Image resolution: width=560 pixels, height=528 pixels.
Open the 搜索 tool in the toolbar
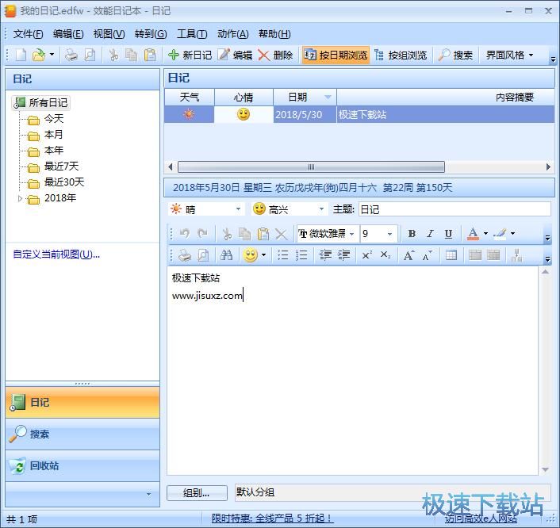(456, 55)
